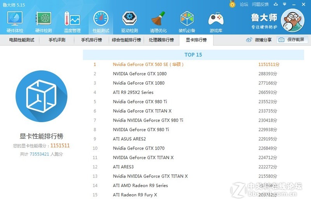311x207 pixels.
Task: Select the ATI ARES3 row
Action: 193,167
